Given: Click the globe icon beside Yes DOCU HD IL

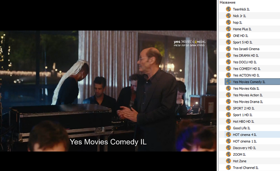Looking at the screenshot, I should pyautogui.click(x=228, y=62).
